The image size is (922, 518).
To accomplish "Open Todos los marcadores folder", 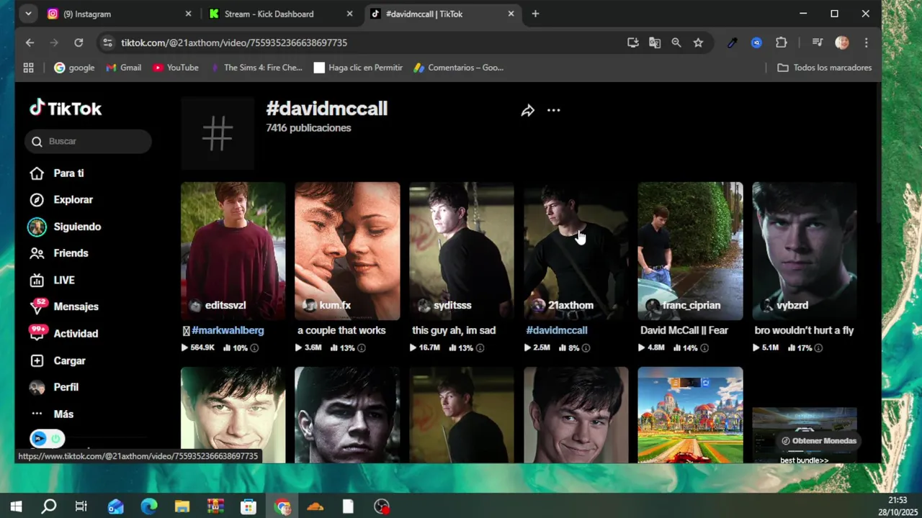I will pyautogui.click(x=824, y=68).
